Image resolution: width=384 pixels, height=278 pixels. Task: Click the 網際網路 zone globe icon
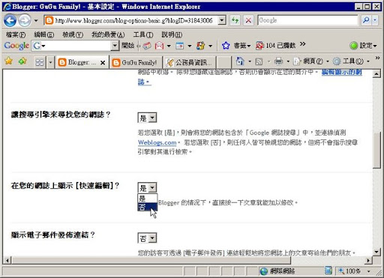tap(264, 271)
